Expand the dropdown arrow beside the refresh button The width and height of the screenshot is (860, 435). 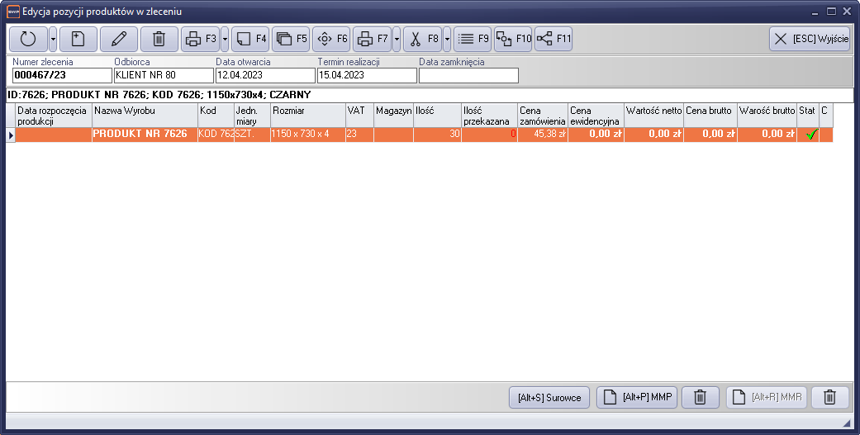point(53,39)
